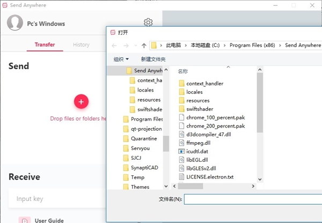Select chrome_200_percent.pak file

[212, 126]
